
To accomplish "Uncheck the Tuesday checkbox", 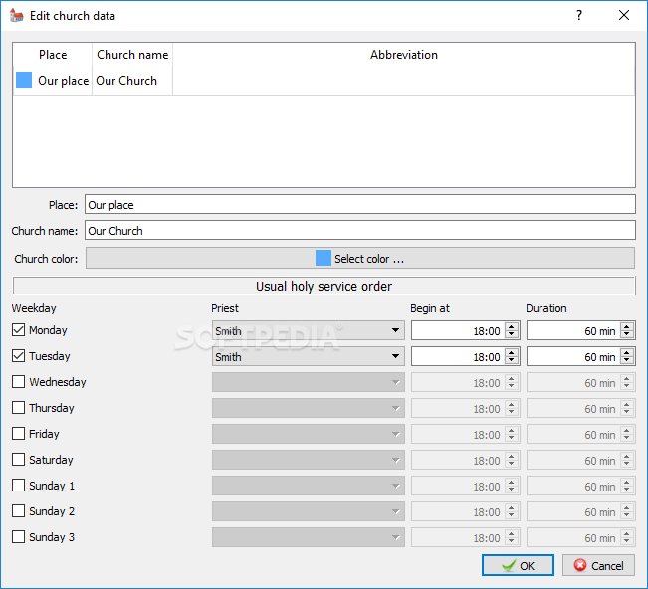I will [18, 356].
